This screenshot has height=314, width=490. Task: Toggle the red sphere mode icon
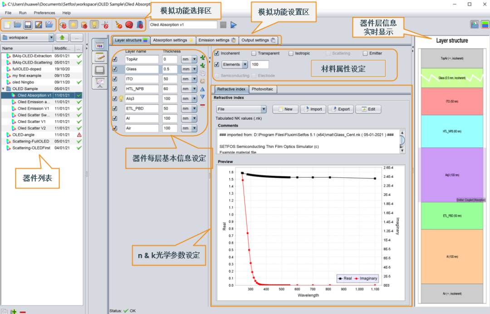pos(129,25)
